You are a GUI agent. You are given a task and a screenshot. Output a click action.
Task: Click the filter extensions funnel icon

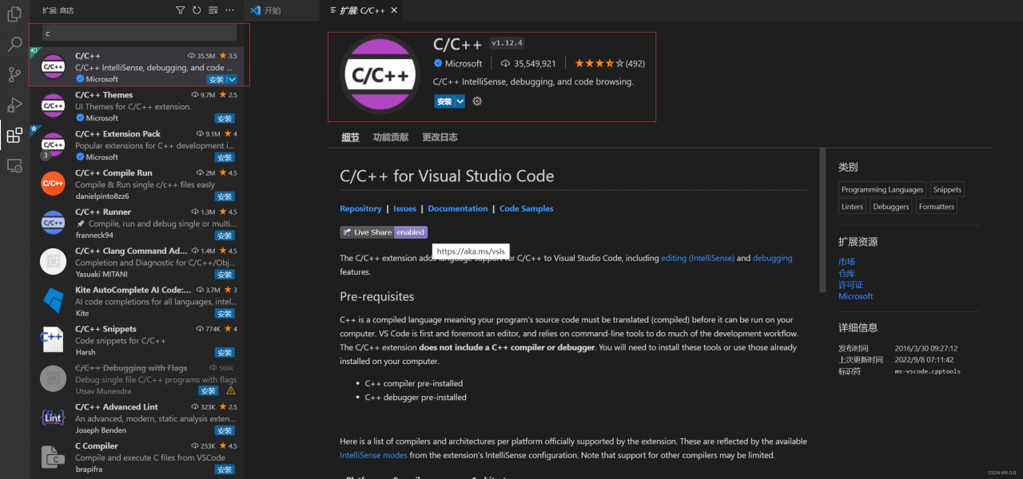tap(180, 10)
